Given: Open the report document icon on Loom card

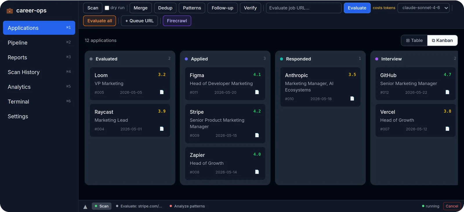Looking at the screenshot, I should click(162, 92).
